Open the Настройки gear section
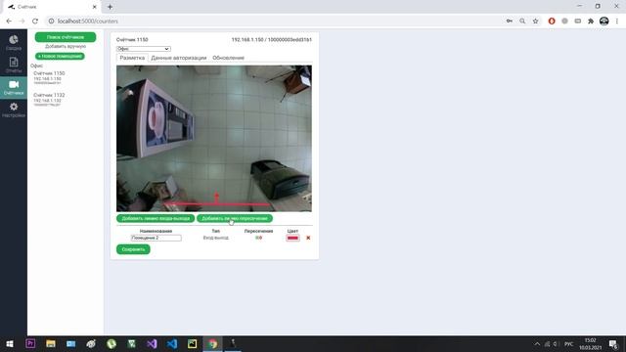 coord(14,110)
